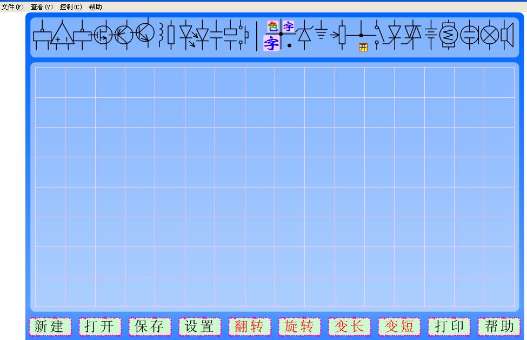Select the ground symbol
Viewport: 527px width, 340px height.
[322, 33]
